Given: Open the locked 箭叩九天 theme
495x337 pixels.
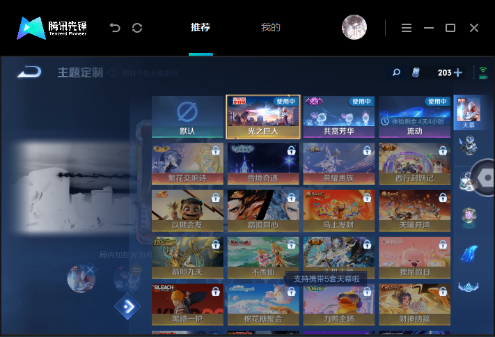Looking at the screenshot, I should click(x=187, y=258).
